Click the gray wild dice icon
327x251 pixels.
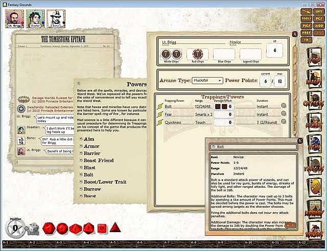33,229
